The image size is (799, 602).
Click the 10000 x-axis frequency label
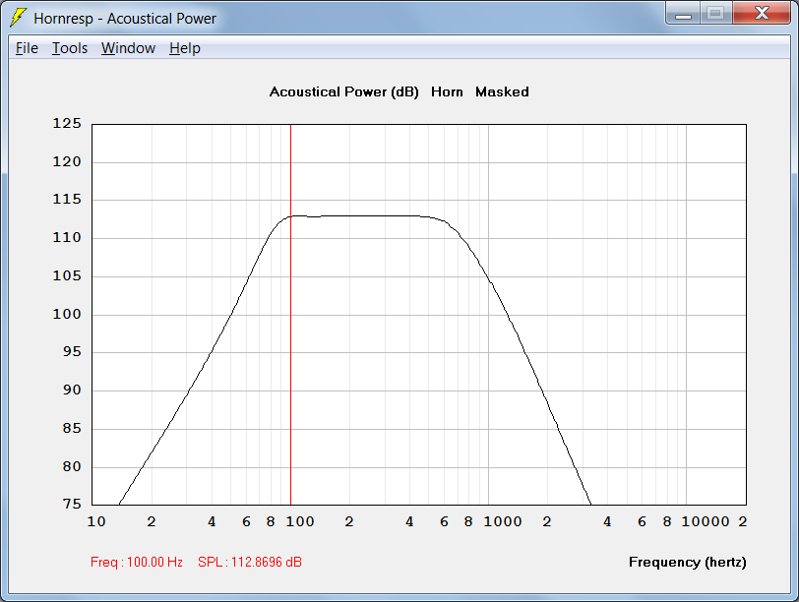[x=706, y=521]
